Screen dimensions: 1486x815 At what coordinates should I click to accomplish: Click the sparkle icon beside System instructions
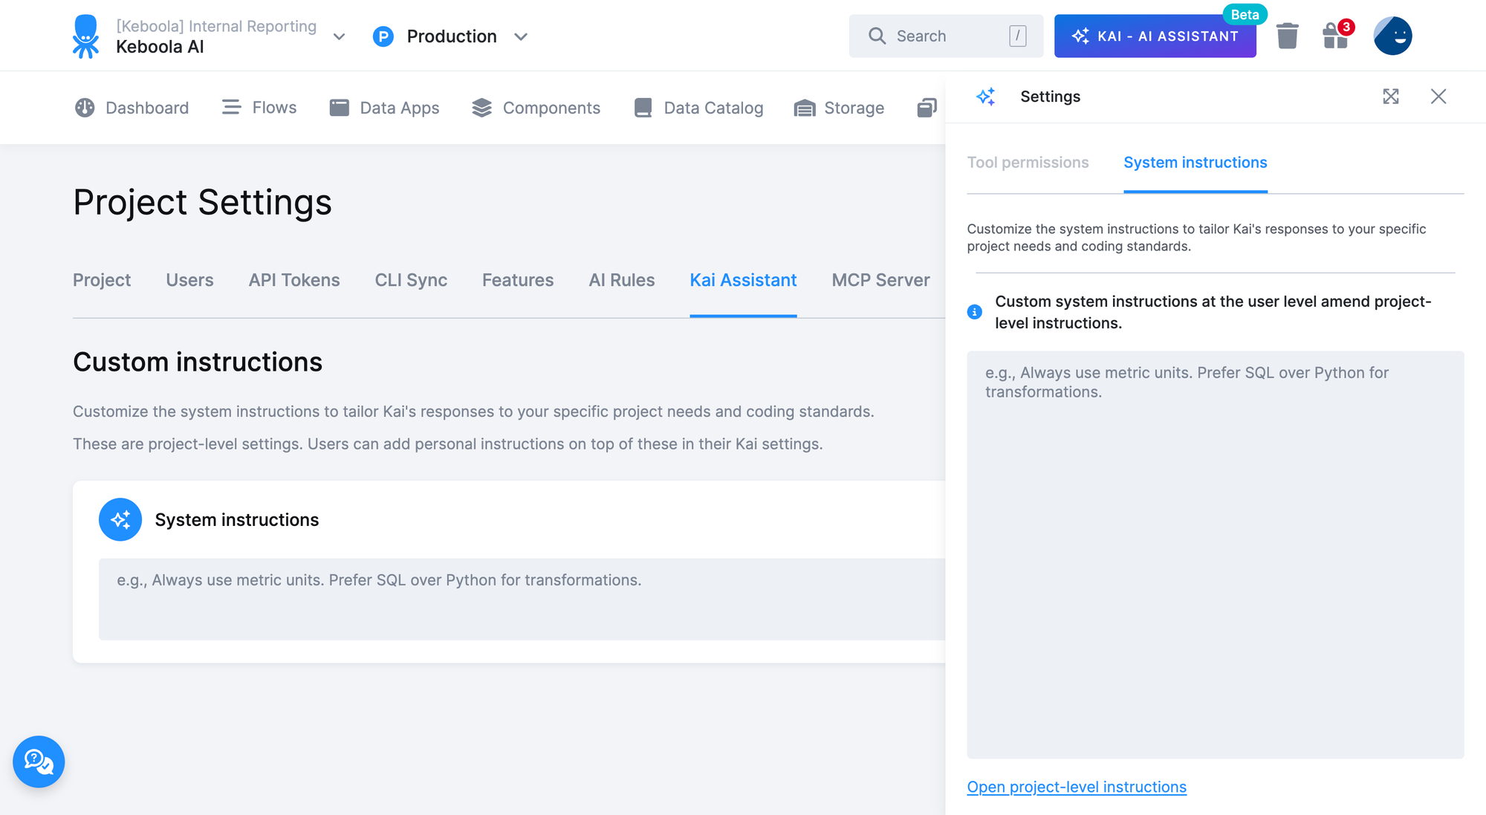(120, 519)
